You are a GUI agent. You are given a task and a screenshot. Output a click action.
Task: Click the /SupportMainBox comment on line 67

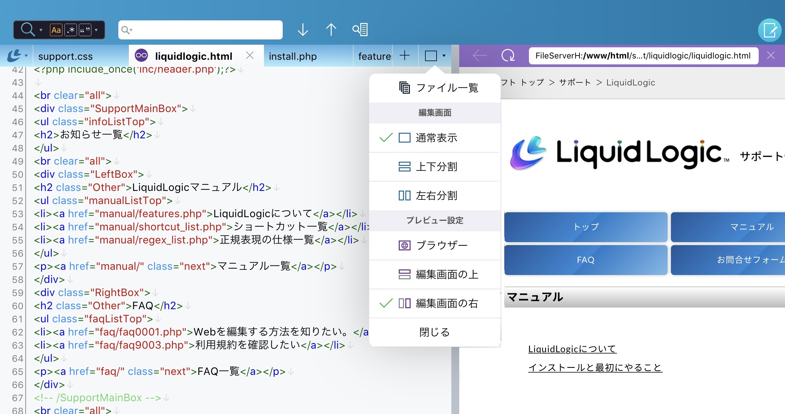tap(98, 398)
